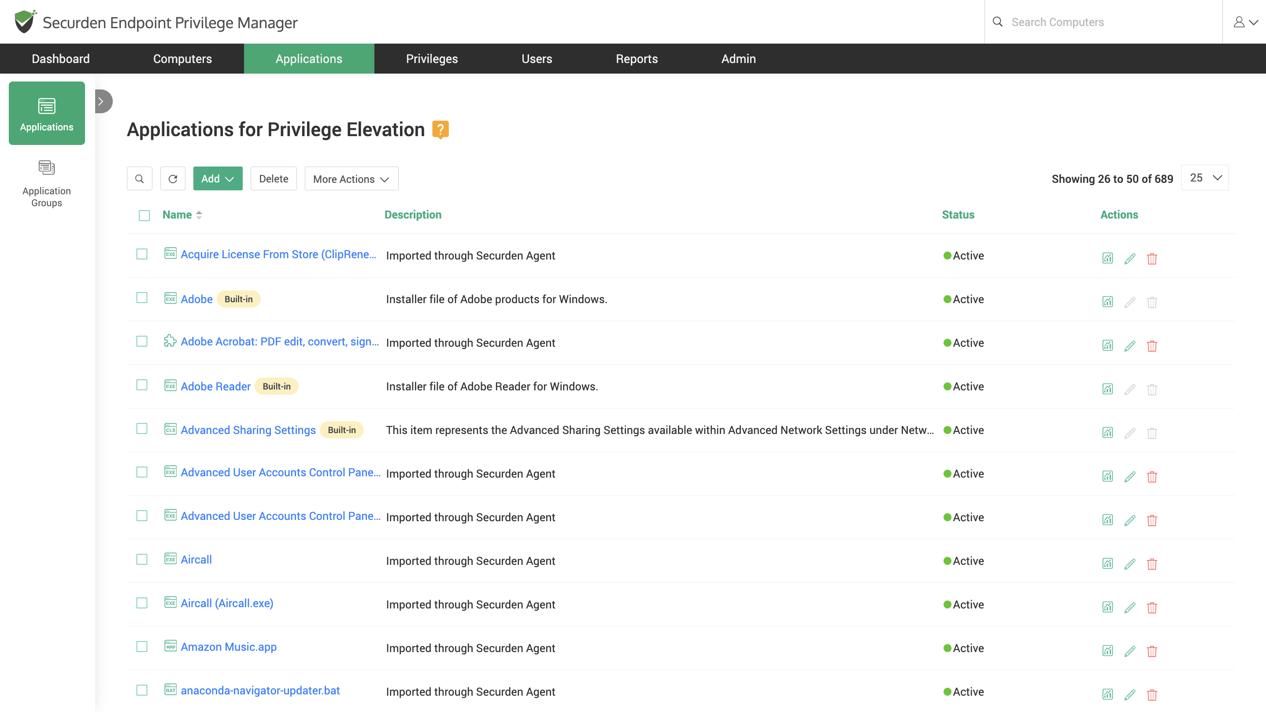The height and width of the screenshot is (712, 1266).
Task: Go to the Dashboard tab
Action: click(61, 59)
